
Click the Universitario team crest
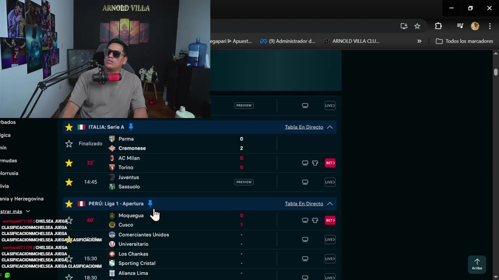point(112,244)
